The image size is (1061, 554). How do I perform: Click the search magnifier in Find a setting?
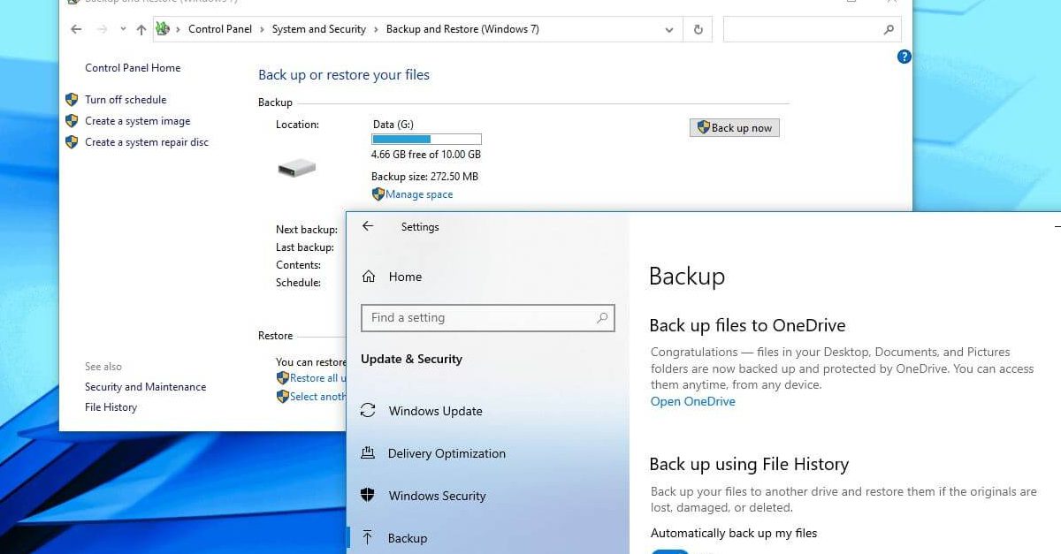602,318
